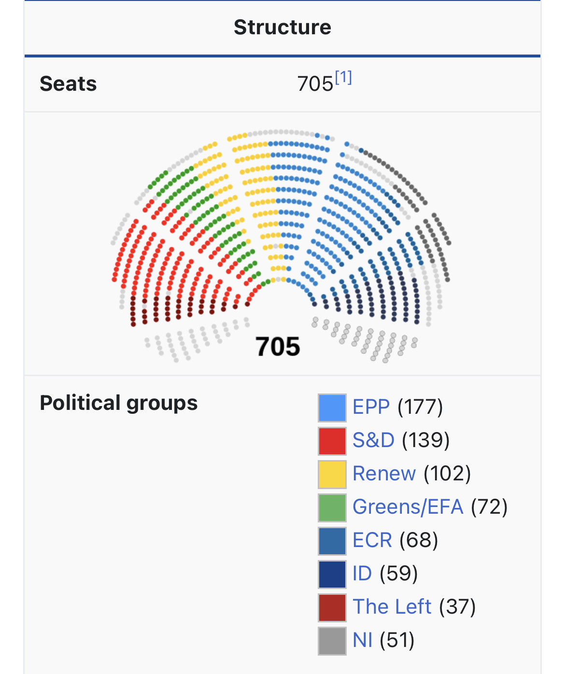Follow the ECR group link

click(372, 540)
